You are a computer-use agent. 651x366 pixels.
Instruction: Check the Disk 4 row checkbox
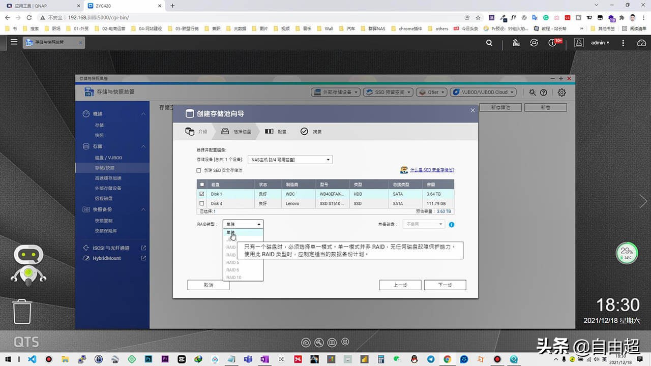coord(201,203)
